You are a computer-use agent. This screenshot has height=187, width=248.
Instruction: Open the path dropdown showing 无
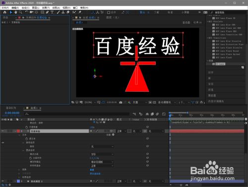pos(102,146)
